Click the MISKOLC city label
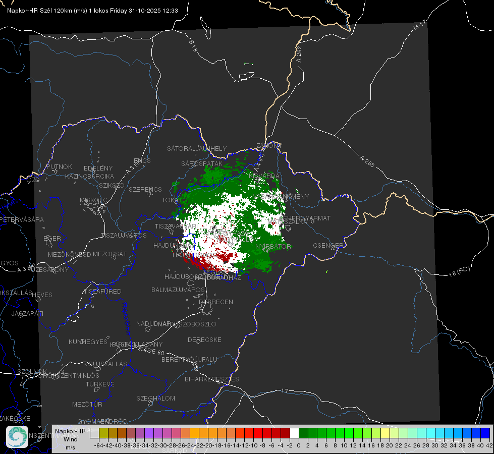The width and height of the screenshot is (494, 454). pyautogui.click(x=93, y=200)
